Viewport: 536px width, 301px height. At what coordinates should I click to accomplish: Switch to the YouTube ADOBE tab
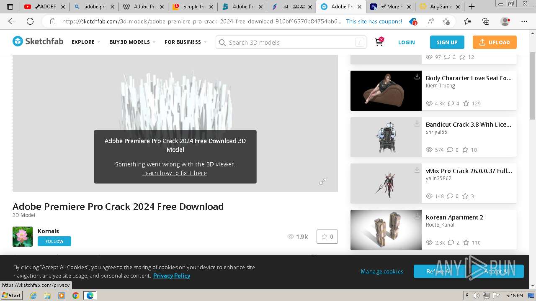tap(44, 7)
